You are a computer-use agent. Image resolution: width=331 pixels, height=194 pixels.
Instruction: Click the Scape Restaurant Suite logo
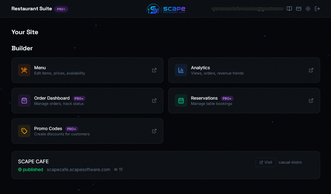(x=166, y=9)
